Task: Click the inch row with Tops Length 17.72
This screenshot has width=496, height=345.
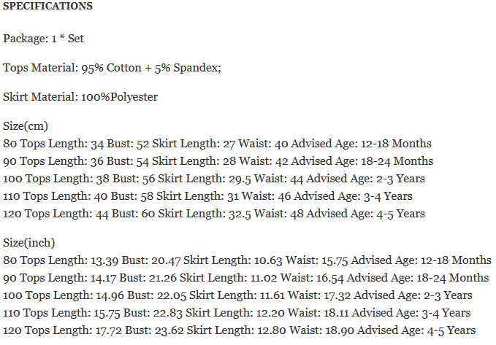Action: [x=238, y=330]
